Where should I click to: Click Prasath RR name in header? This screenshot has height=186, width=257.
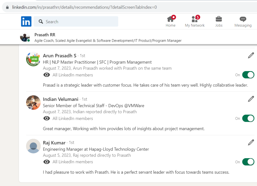tap(45, 35)
